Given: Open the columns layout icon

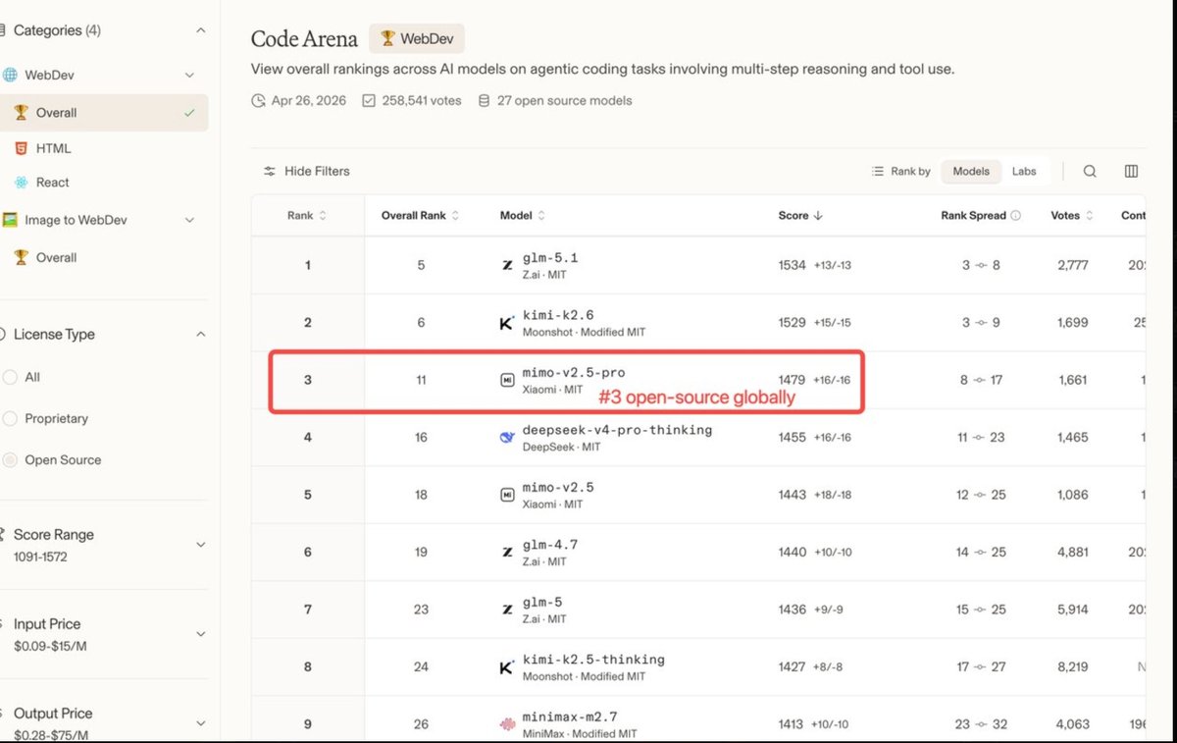Looking at the screenshot, I should [x=1131, y=171].
